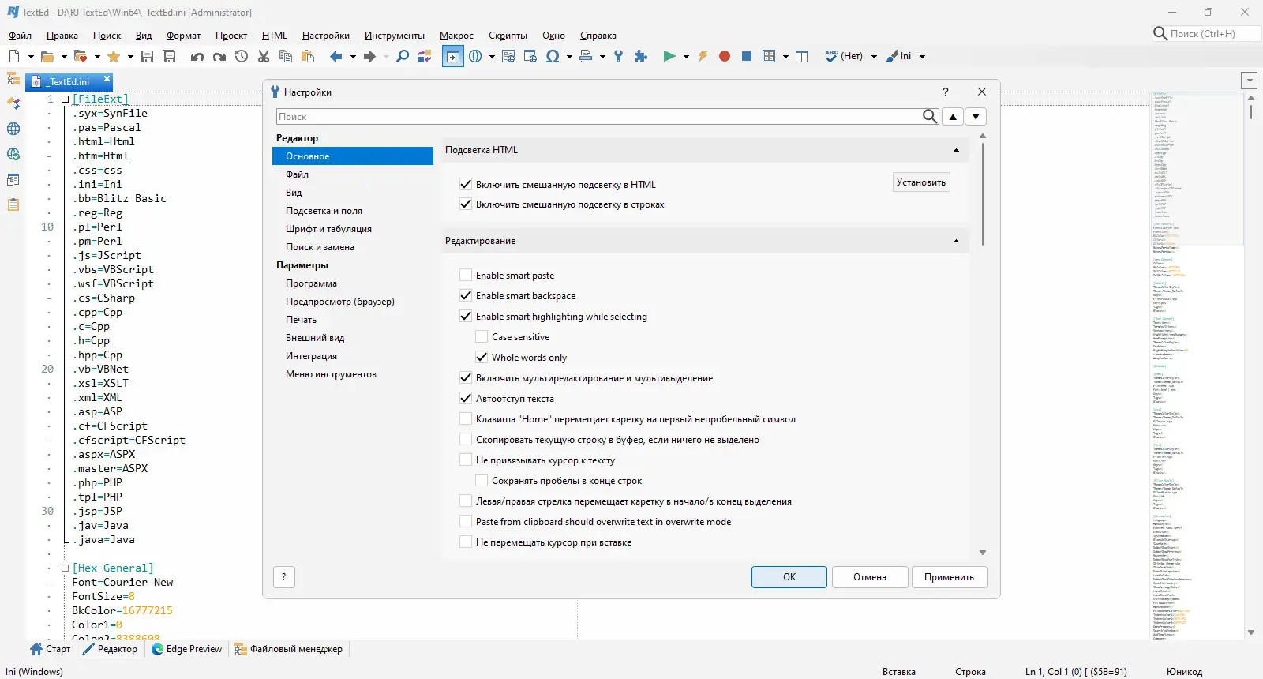Screen dimensions: 1263x679
Task: Click the 'Отмена' button
Action: click(x=870, y=577)
